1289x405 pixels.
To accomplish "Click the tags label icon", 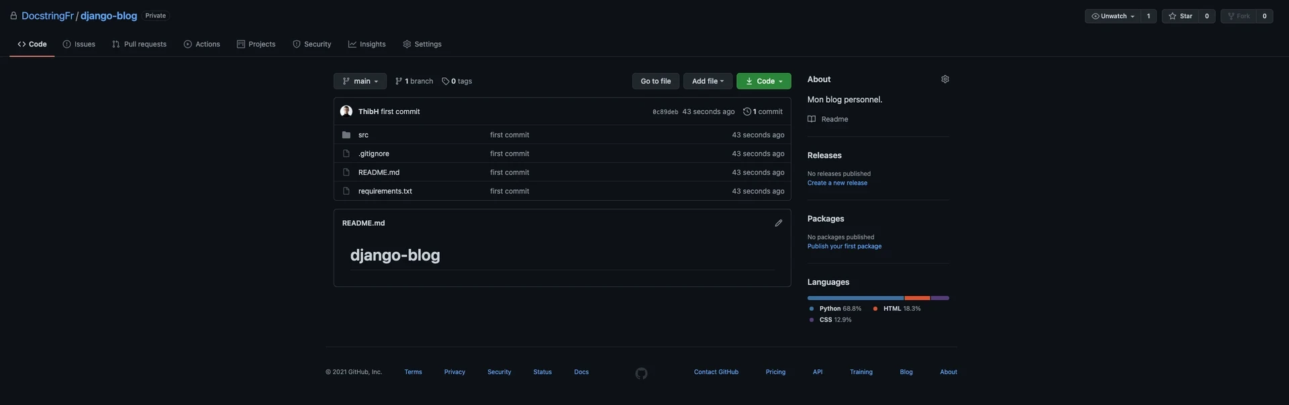I will (x=445, y=81).
